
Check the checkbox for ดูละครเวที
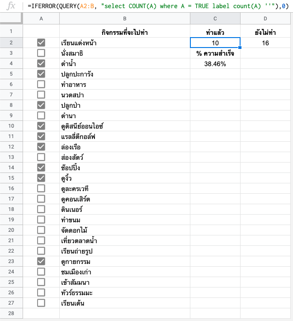[41, 188]
